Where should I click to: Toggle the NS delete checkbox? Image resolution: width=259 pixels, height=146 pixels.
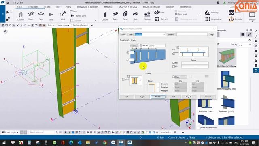[174, 63]
